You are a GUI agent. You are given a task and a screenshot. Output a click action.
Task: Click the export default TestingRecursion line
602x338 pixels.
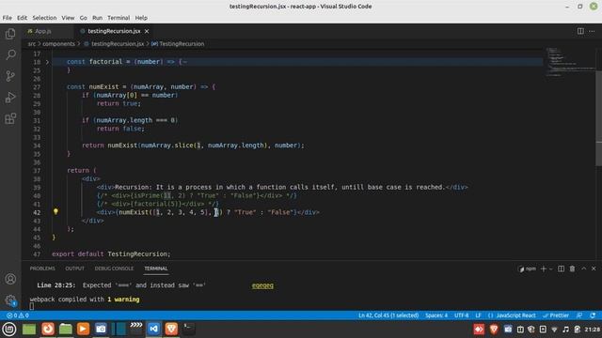111,254
